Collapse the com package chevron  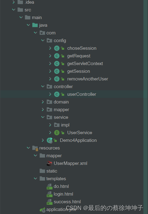36,33
